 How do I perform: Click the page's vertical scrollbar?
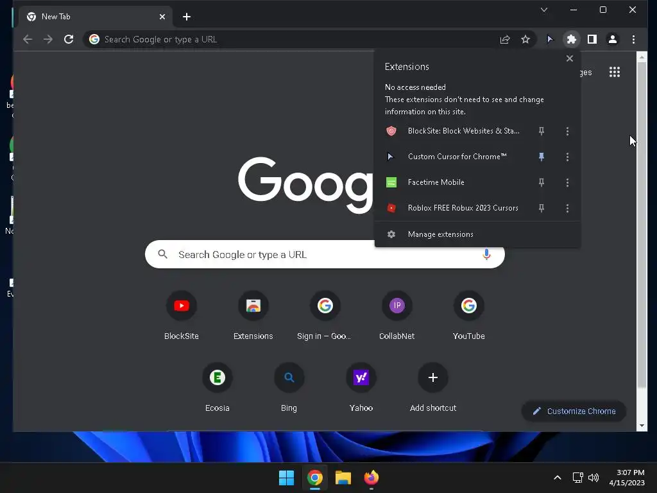[642, 225]
